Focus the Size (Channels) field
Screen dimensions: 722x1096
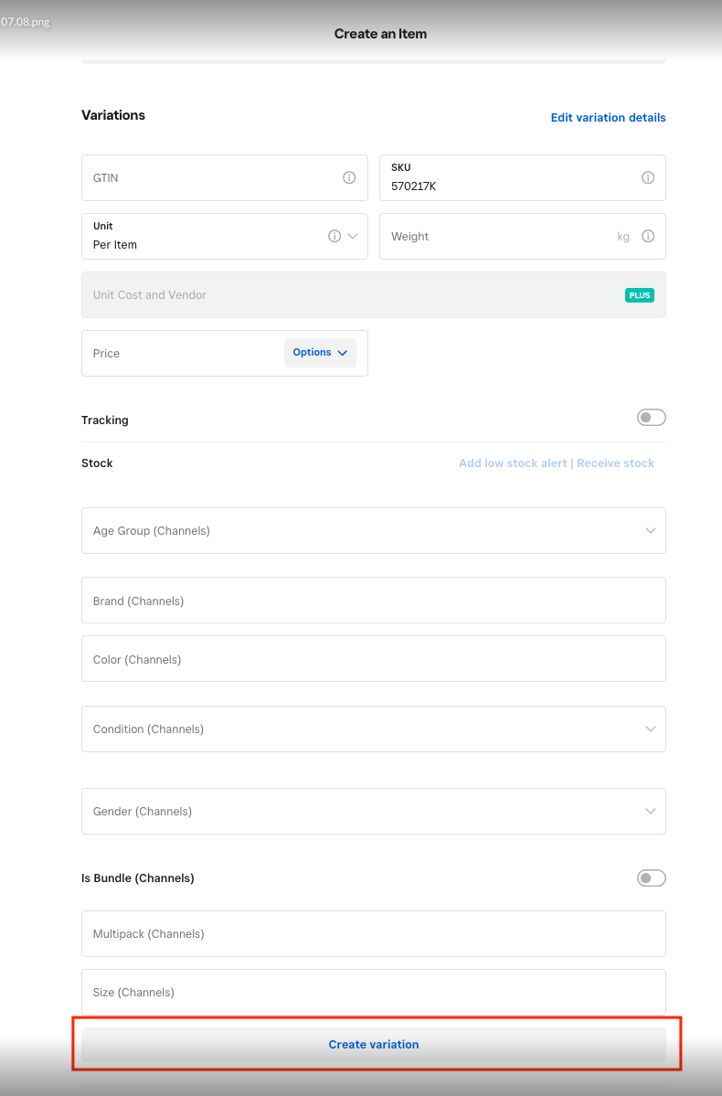tap(373, 993)
